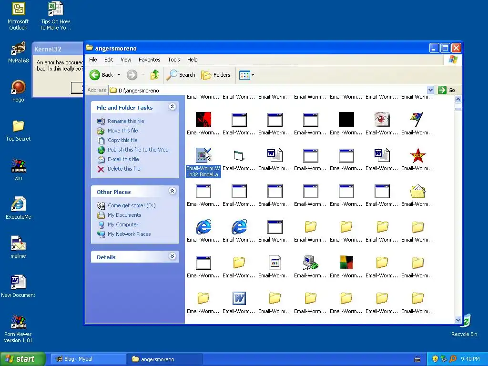Open the Tools menu
Image resolution: width=488 pixels, height=366 pixels.
[x=174, y=60]
